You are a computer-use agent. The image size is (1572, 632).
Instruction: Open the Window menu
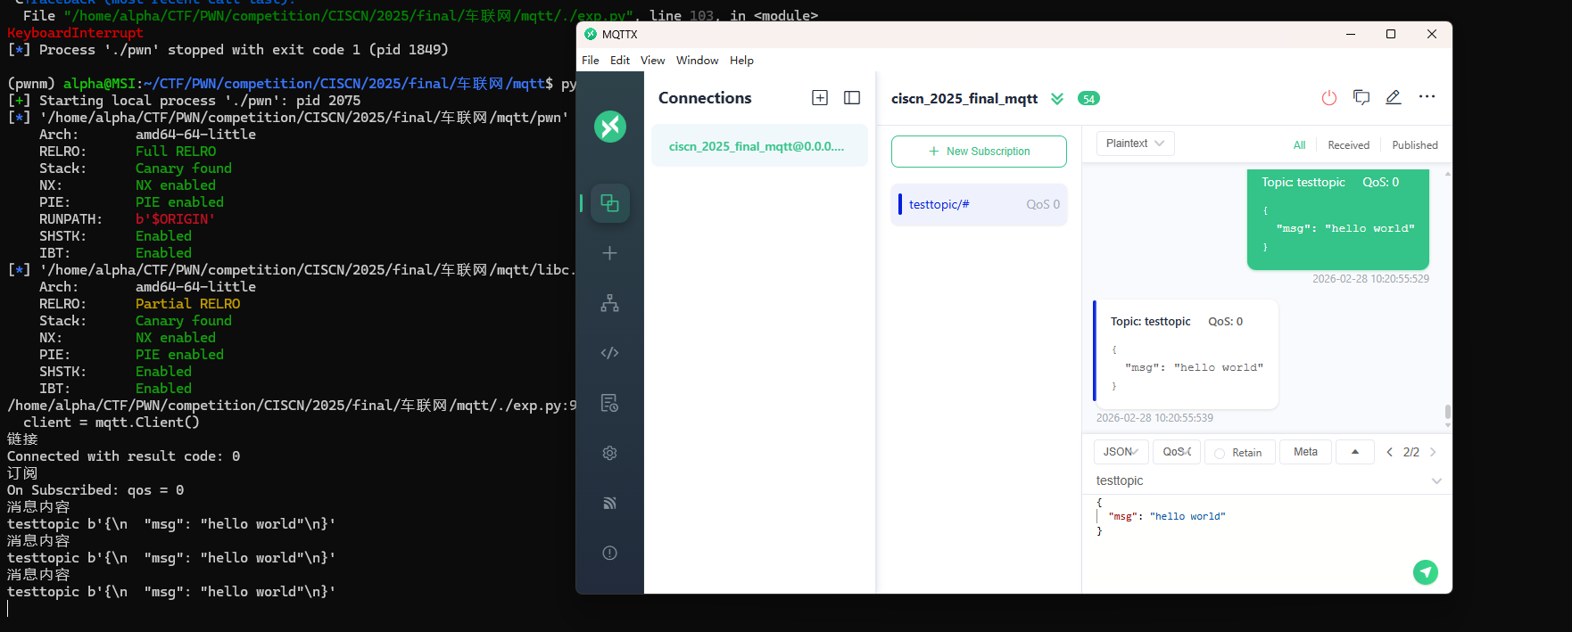(x=697, y=61)
